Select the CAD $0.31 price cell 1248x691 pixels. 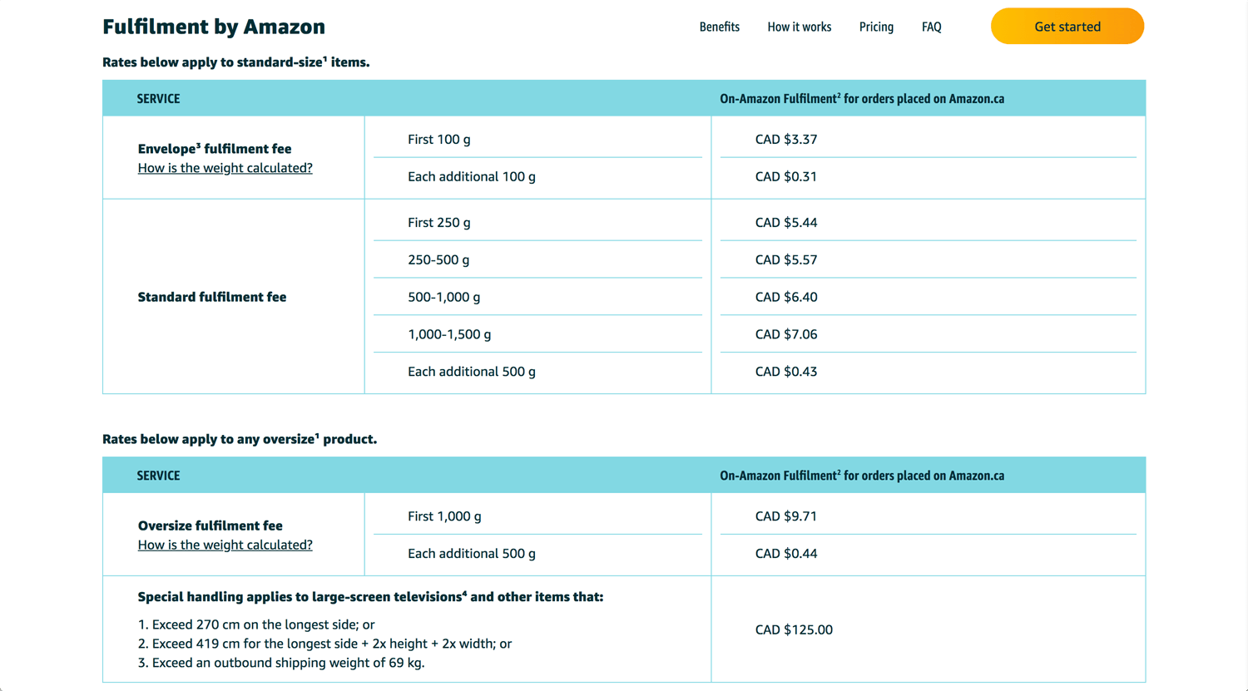pyautogui.click(x=786, y=176)
